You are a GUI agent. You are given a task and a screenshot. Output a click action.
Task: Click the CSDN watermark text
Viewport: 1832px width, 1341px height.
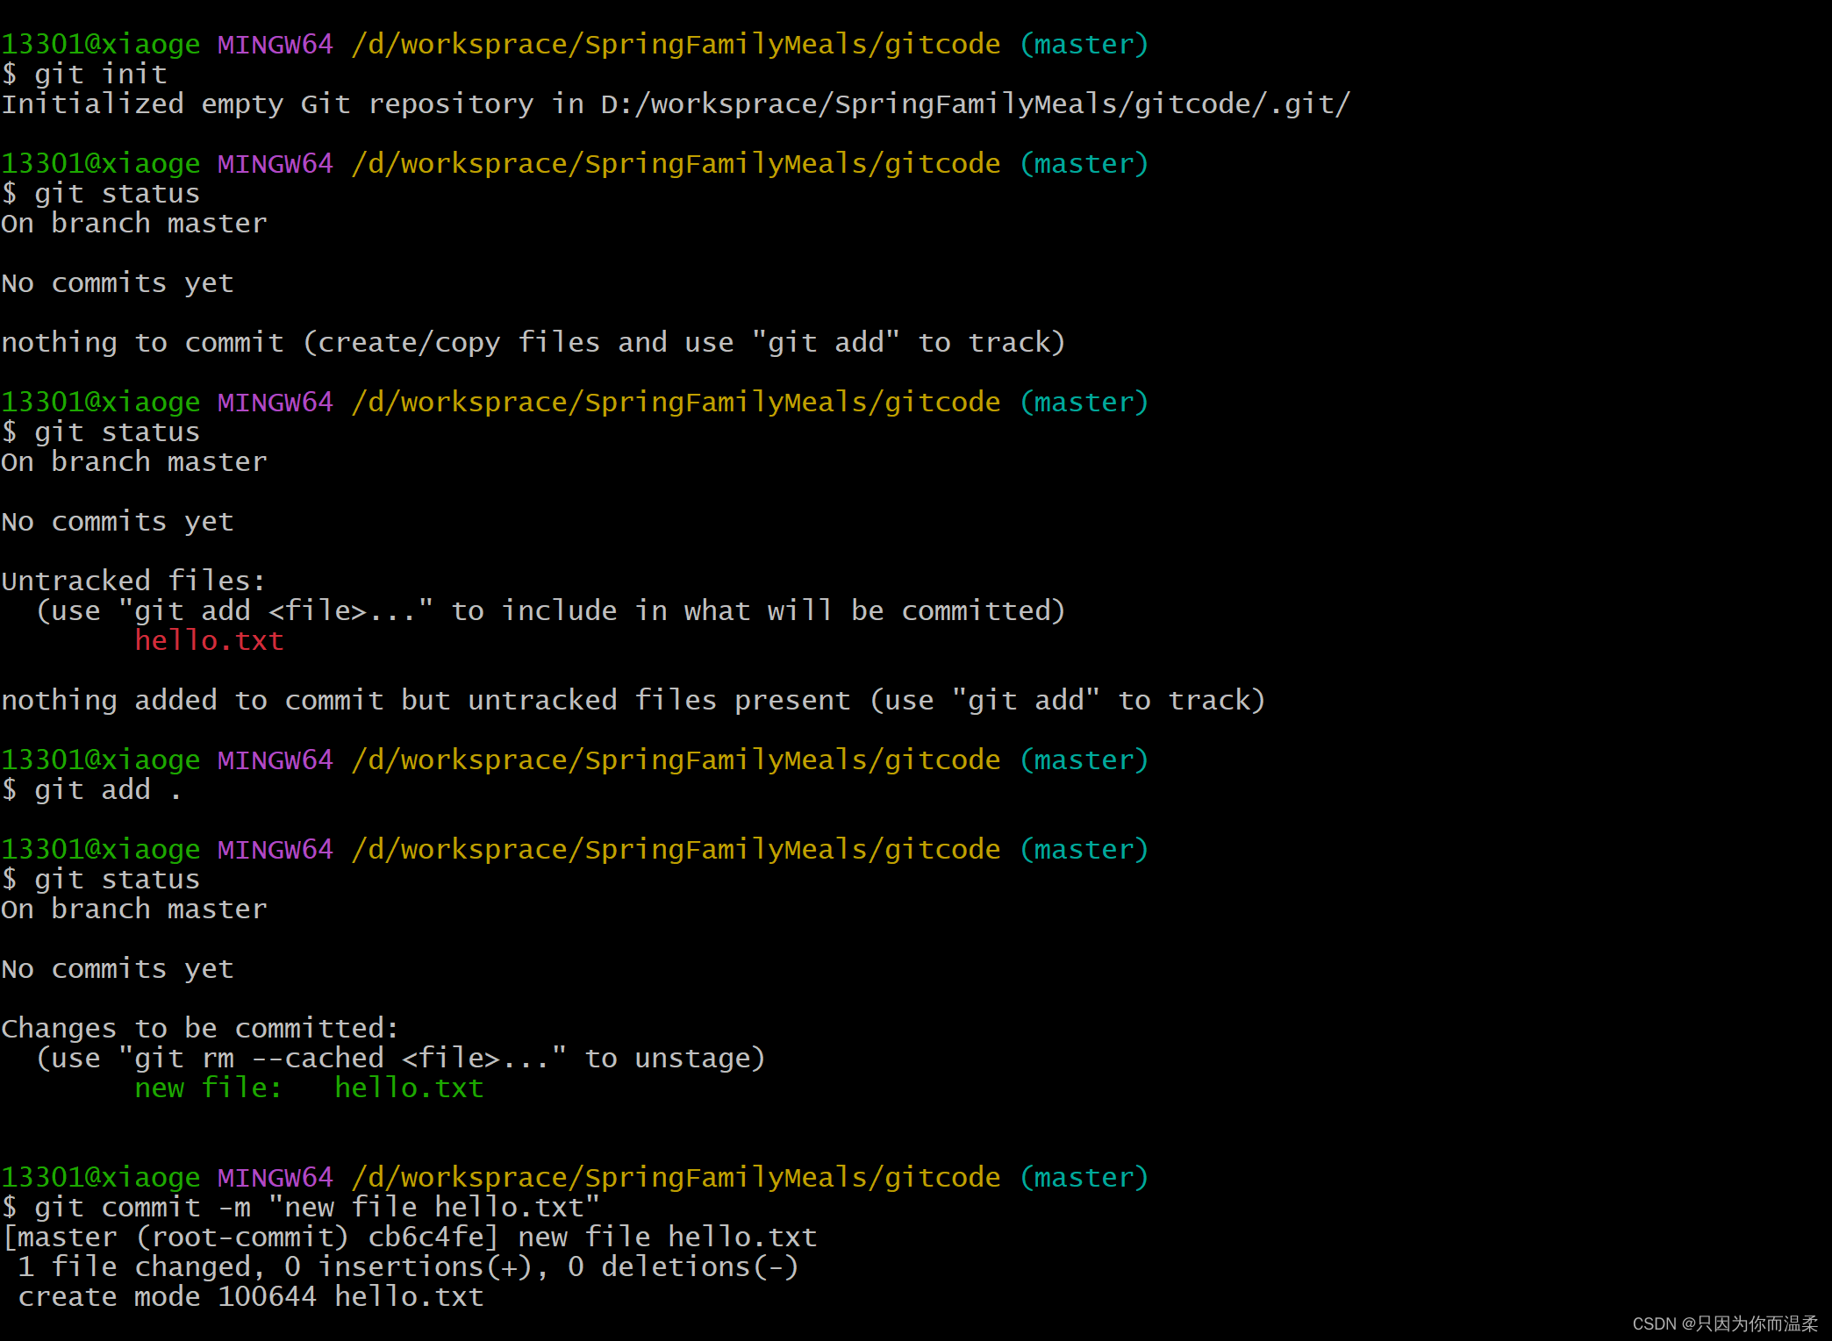(x=1724, y=1323)
